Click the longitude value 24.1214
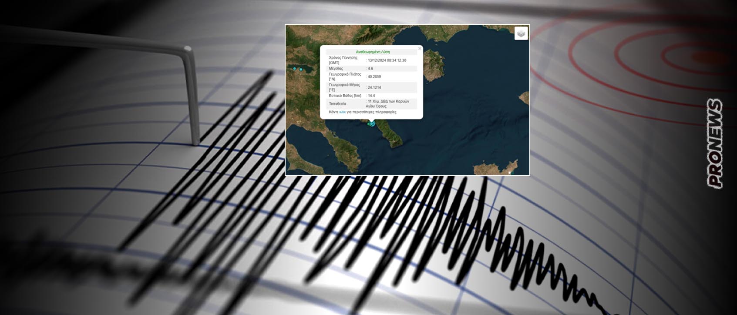737x315 pixels. point(374,87)
